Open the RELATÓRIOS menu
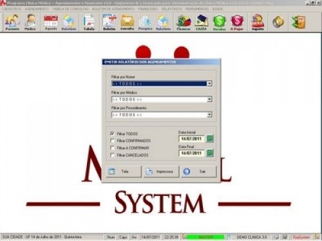 [x=171, y=9]
